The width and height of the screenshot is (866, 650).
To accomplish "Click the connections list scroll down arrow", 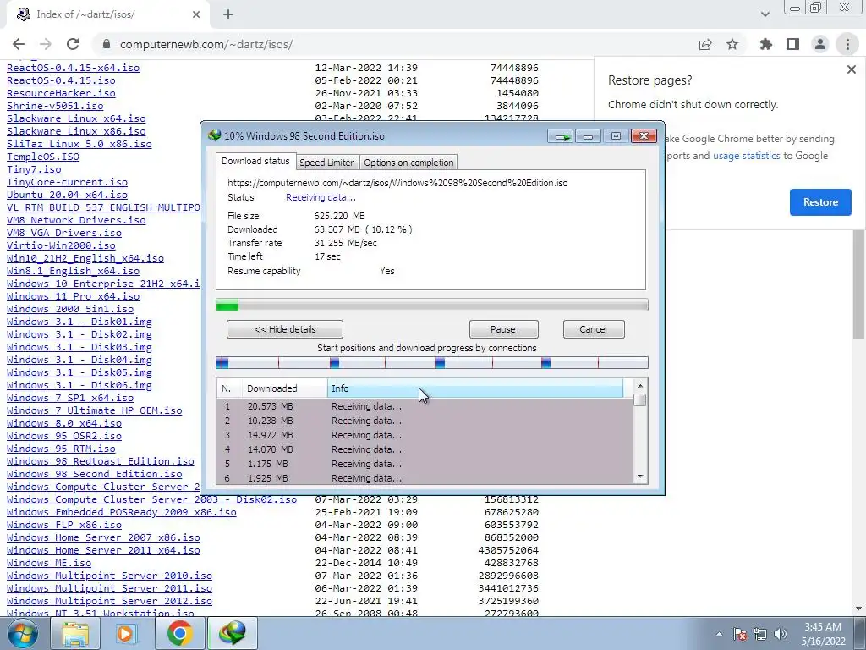I will 640,476.
